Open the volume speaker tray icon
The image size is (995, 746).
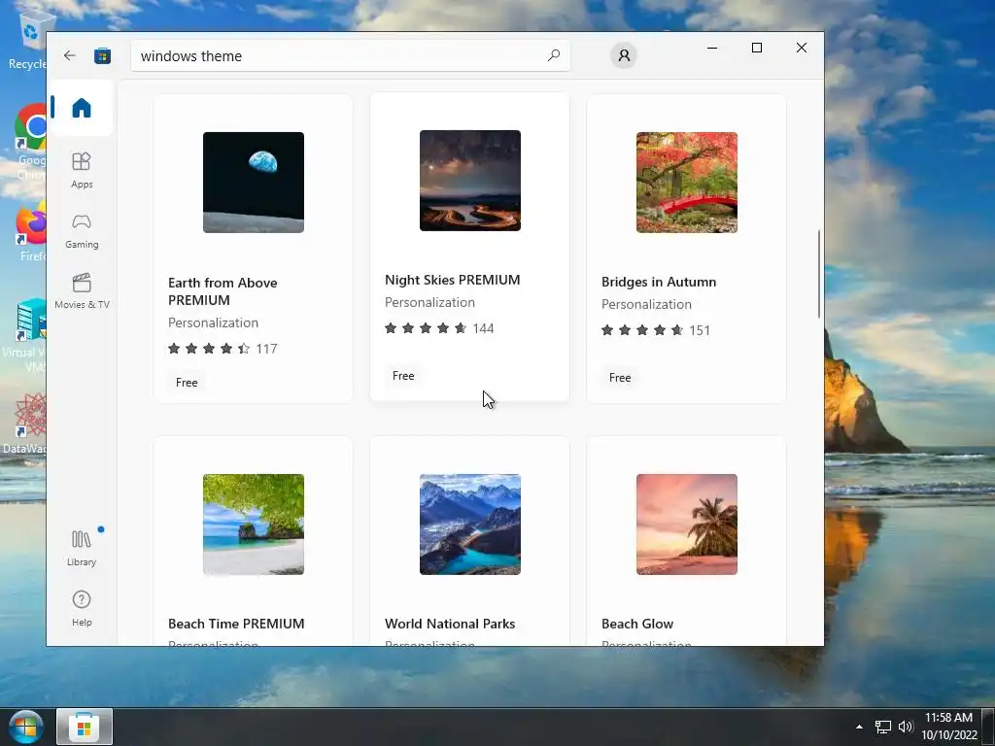coord(906,727)
